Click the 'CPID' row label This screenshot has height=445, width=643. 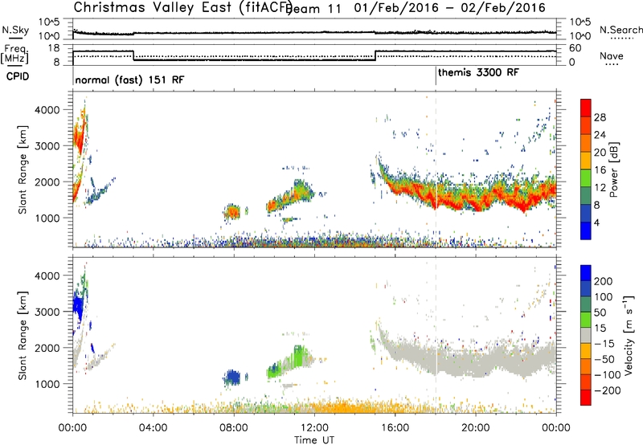point(18,76)
